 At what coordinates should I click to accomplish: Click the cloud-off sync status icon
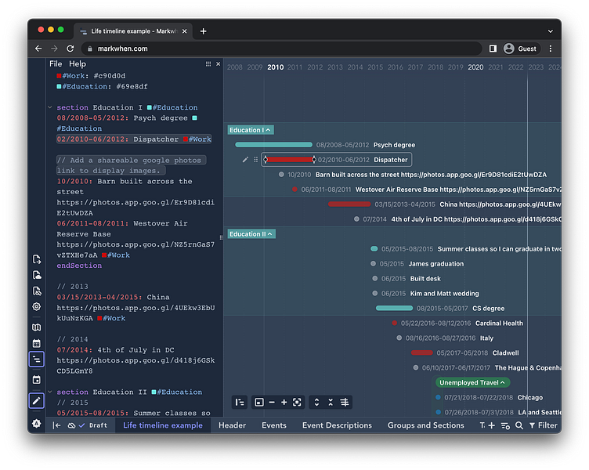click(71, 425)
